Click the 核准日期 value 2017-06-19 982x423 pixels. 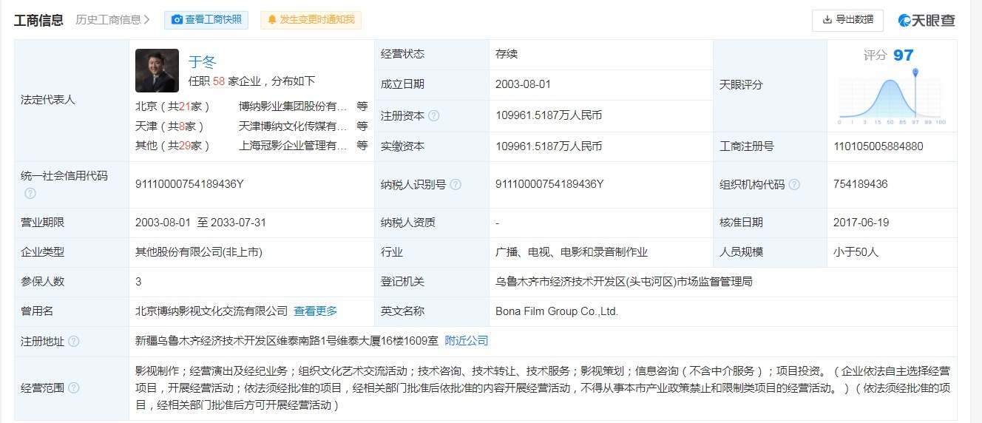(861, 222)
